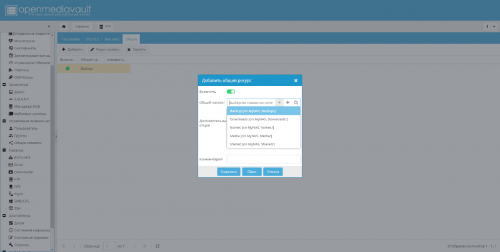The image size is (500, 252).
Task: Collapse the Хранилище tree section
Action: 4,85
